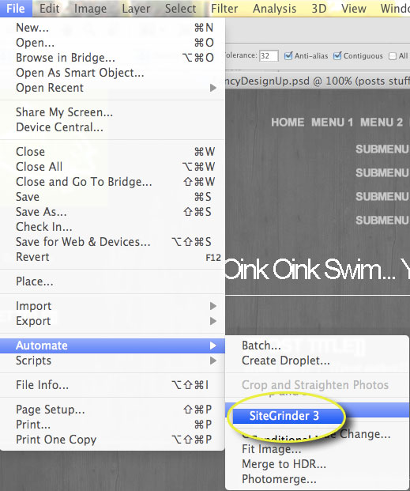This screenshot has width=410, height=491.
Task: Edit the Tolerance value field
Action: tap(269, 56)
